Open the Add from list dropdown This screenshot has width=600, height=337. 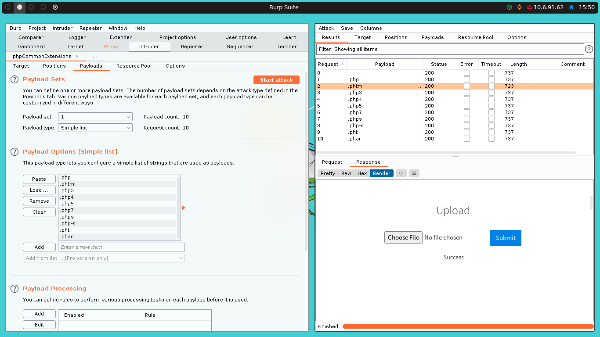(x=104, y=258)
